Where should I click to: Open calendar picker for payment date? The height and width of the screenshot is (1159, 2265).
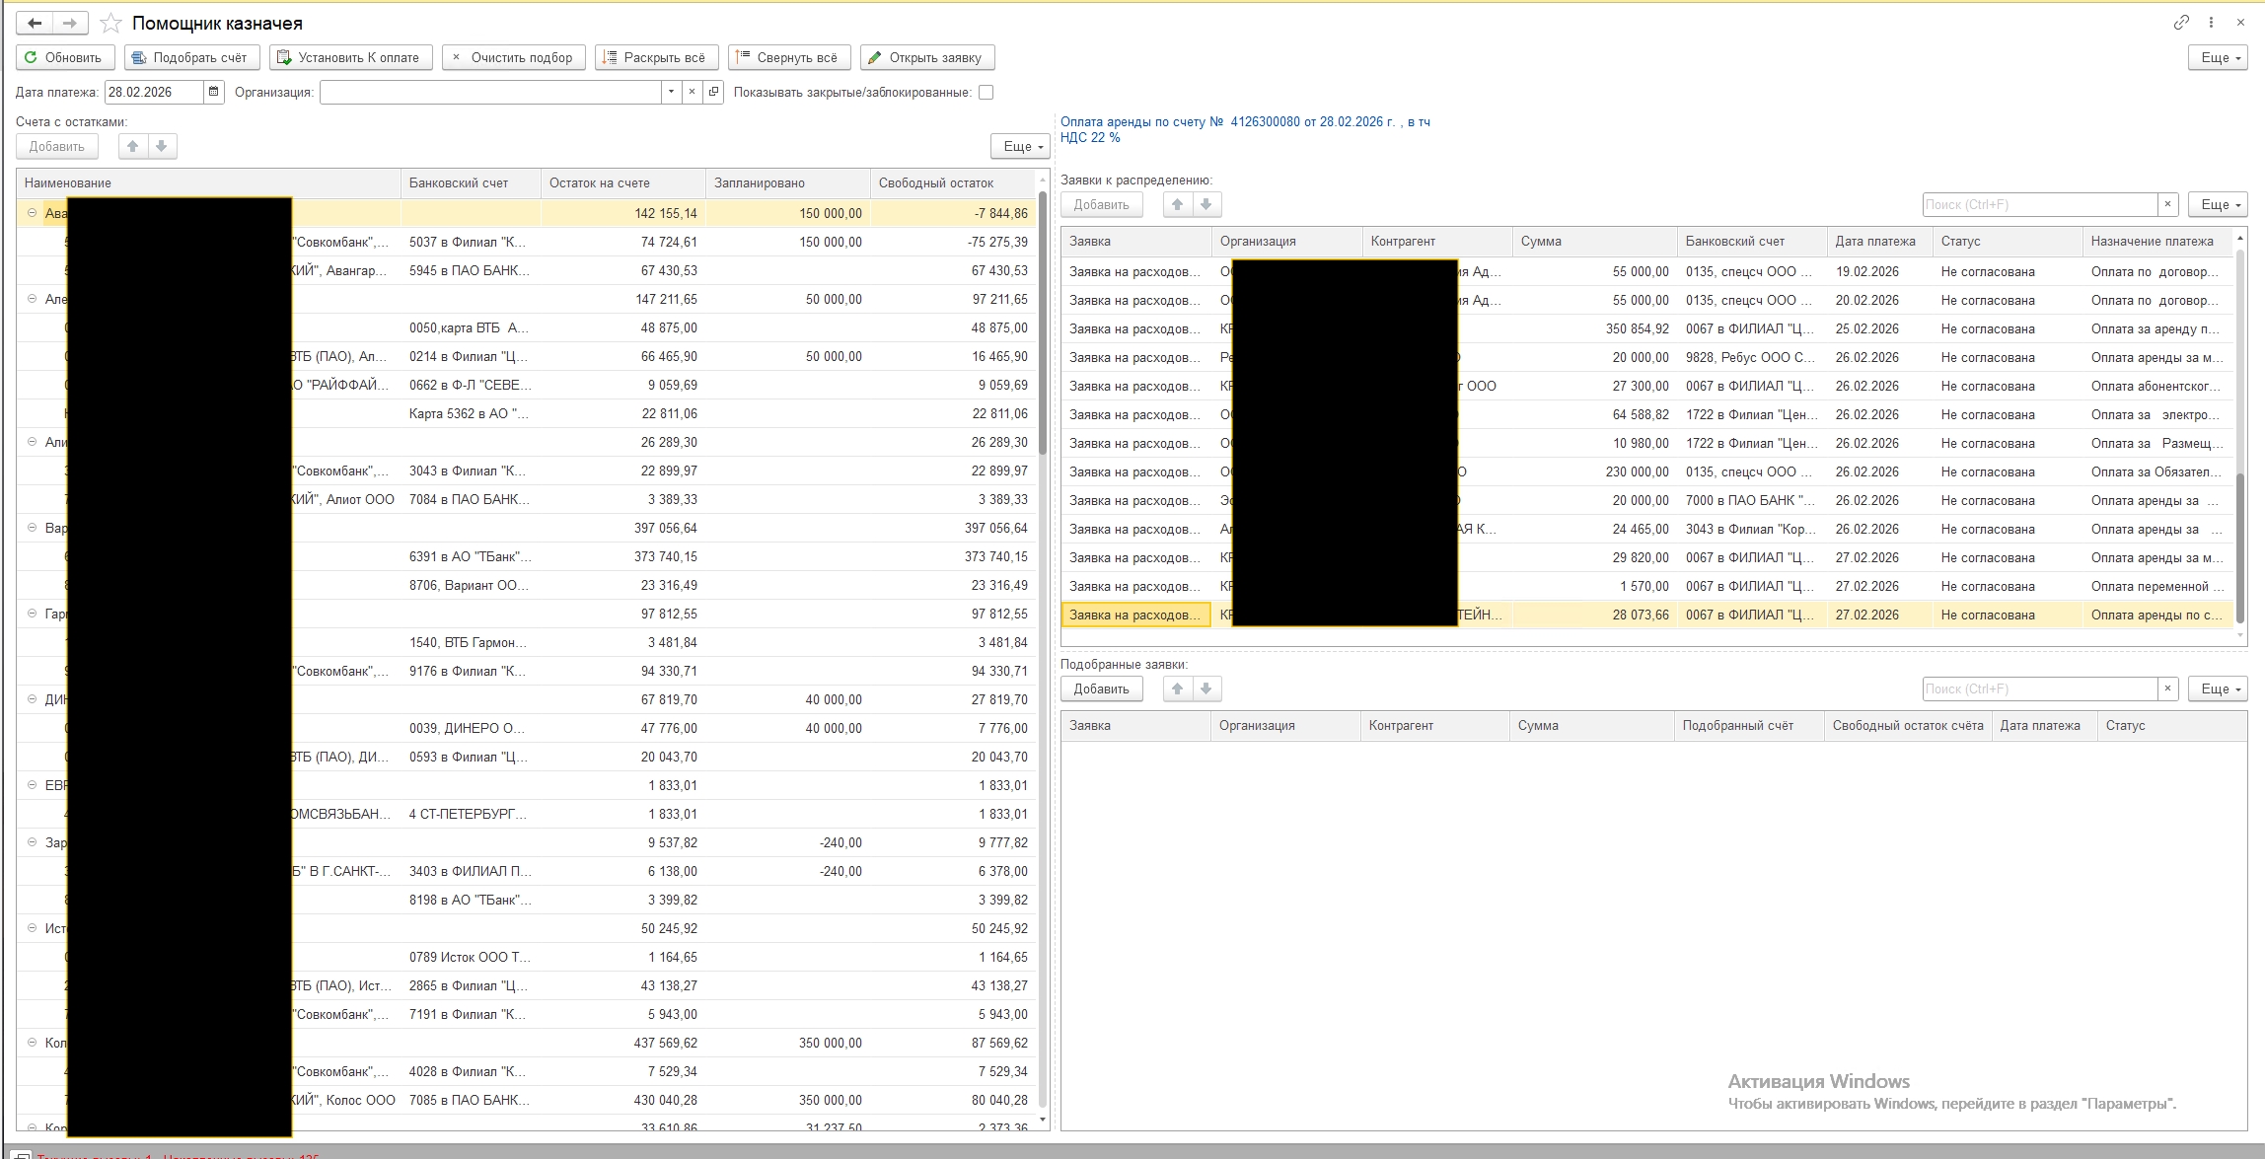(x=213, y=92)
